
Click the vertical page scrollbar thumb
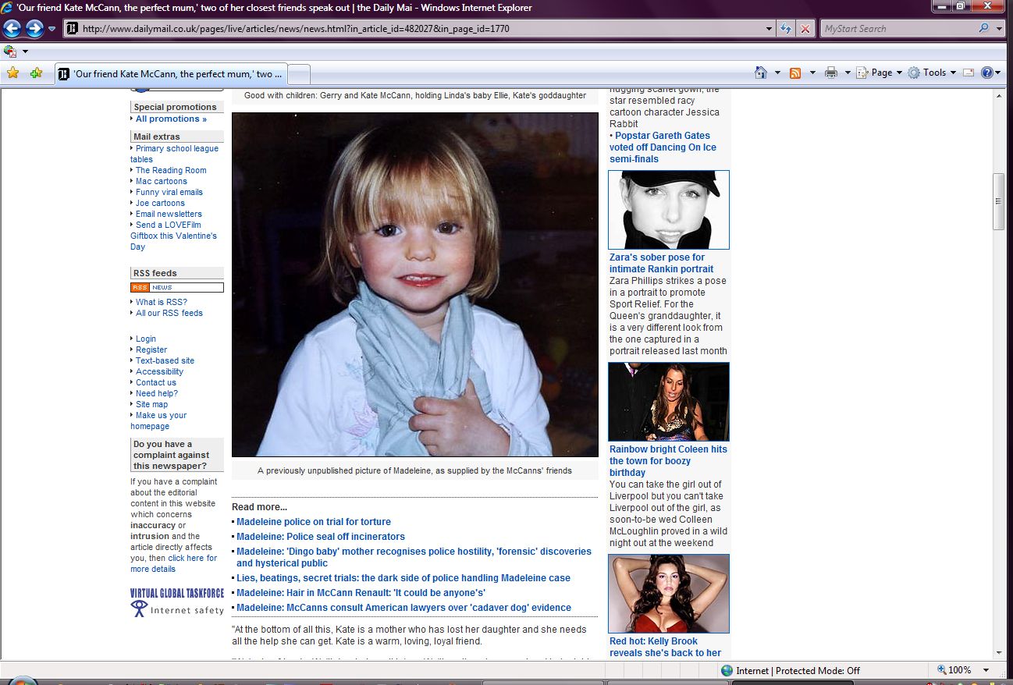point(998,201)
